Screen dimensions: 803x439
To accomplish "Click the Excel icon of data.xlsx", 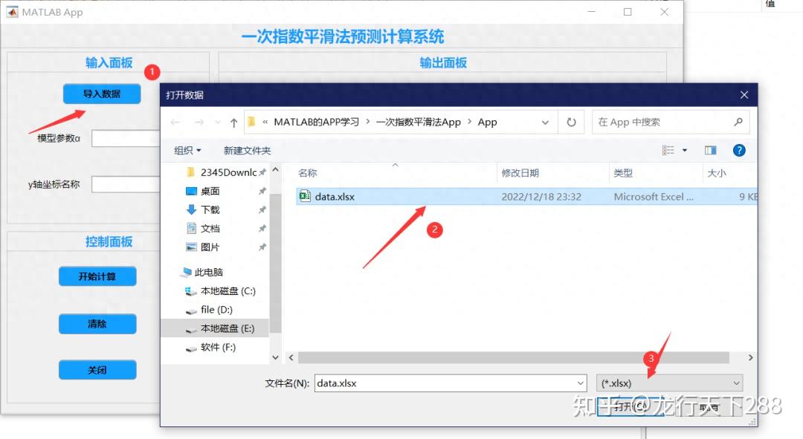I will 306,196.
